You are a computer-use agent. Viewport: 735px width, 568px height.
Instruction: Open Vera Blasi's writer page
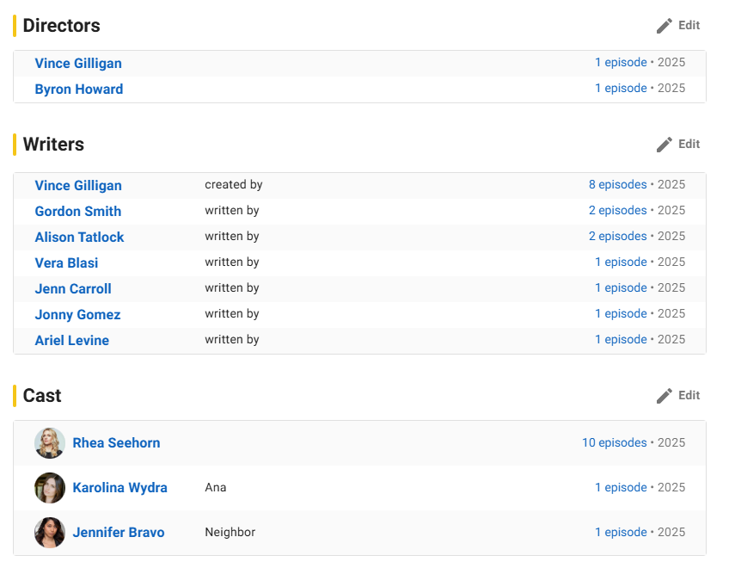[66, 262]
